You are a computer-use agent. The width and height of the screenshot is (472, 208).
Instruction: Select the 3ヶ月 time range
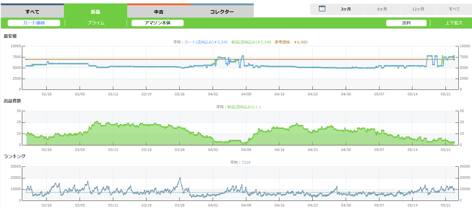click(x=346, y=9)
